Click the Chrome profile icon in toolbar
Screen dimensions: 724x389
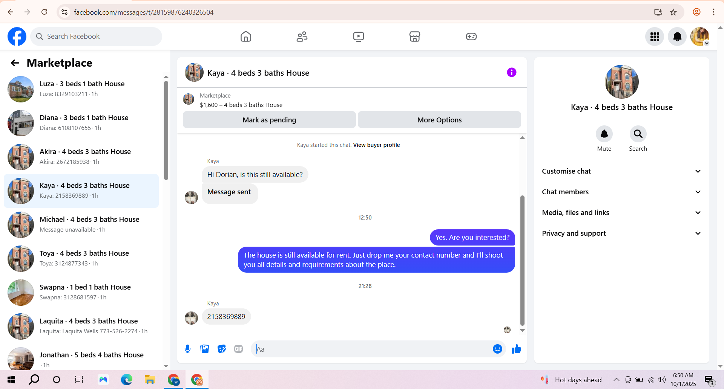[x=696, y=12]
